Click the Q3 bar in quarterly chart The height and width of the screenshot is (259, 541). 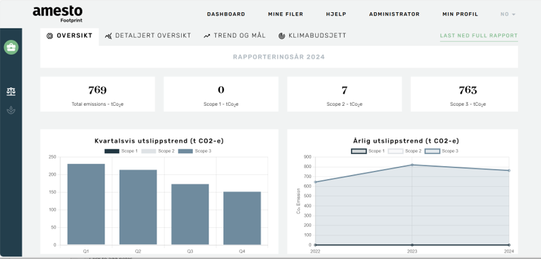coord(190,214)
